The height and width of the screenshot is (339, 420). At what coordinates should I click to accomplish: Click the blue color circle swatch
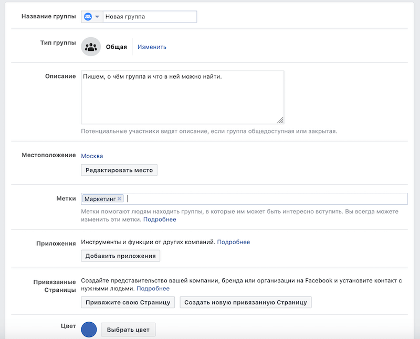tap(89, 330)
